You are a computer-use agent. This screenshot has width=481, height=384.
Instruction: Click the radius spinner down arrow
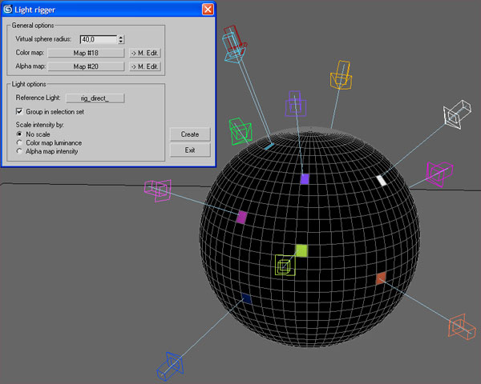[x=121, y=42]
